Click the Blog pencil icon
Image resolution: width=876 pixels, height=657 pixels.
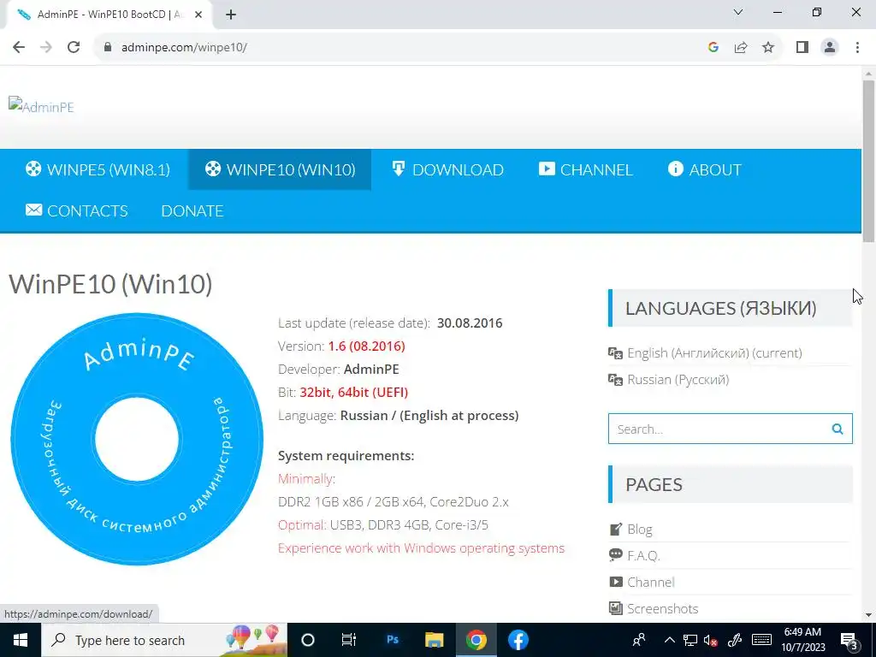[616, 529]
